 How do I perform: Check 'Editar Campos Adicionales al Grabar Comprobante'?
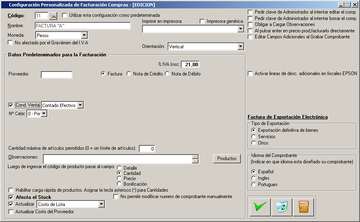250,37
